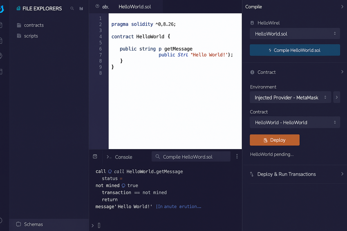Expand Deploy & Run Transactions chevron

point(342,174)
